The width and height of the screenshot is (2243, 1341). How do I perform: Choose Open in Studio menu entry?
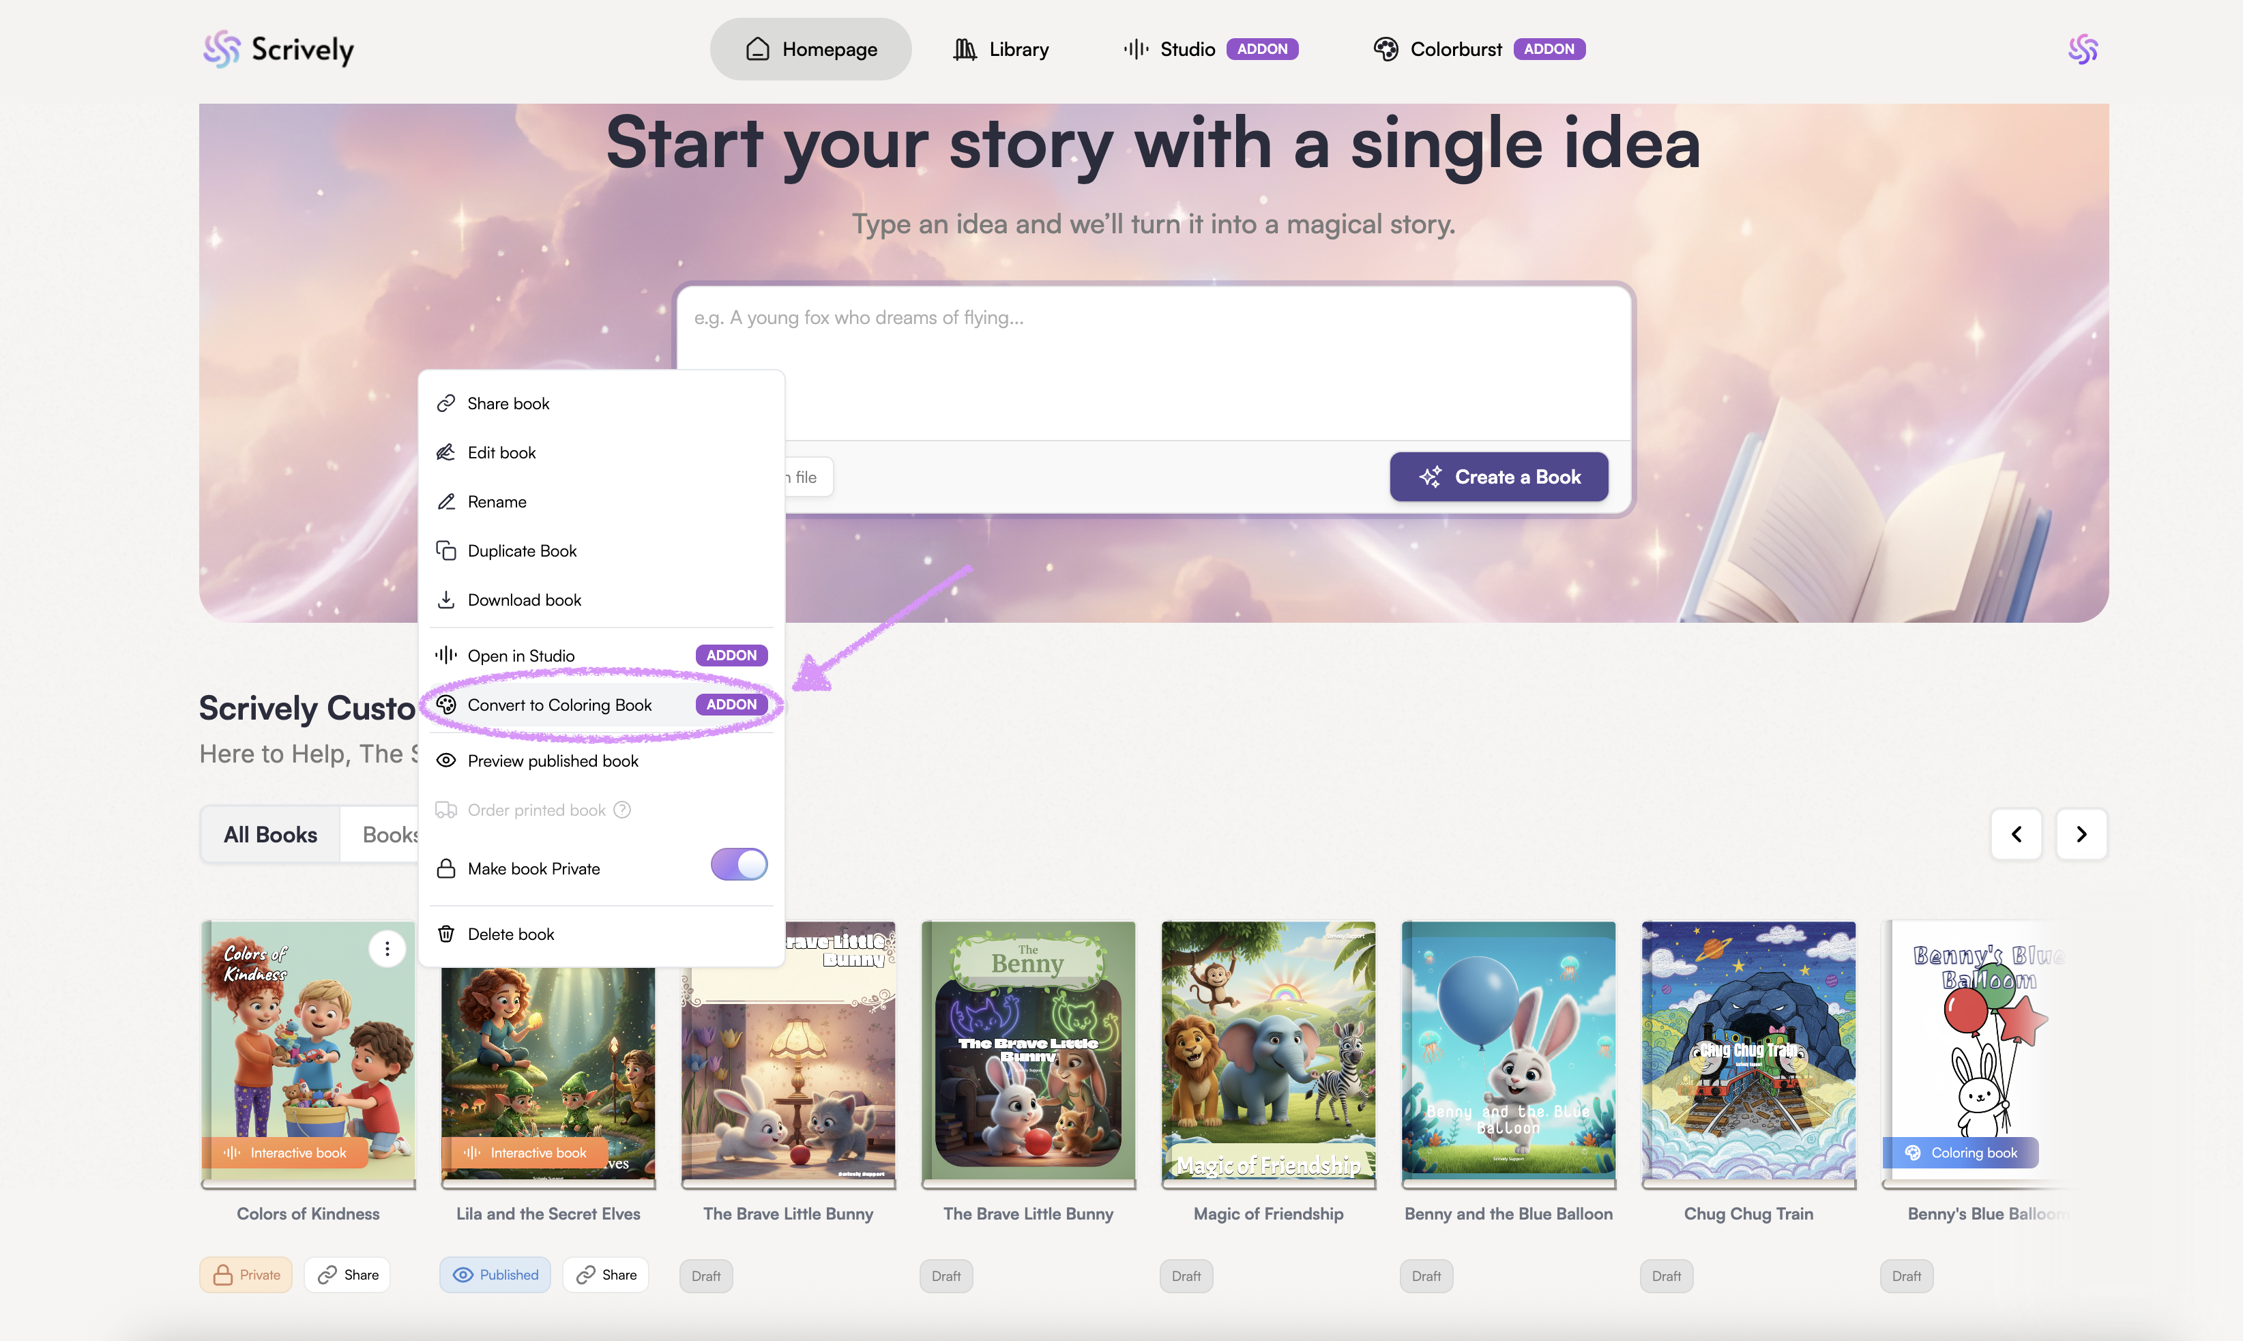coord(521,655)
